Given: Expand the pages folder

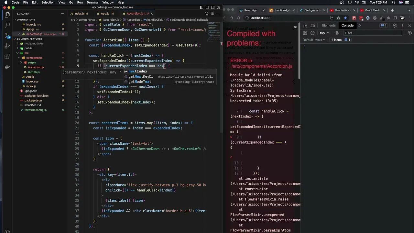Looking at the screenshot, I should click(x=32, y=62).
